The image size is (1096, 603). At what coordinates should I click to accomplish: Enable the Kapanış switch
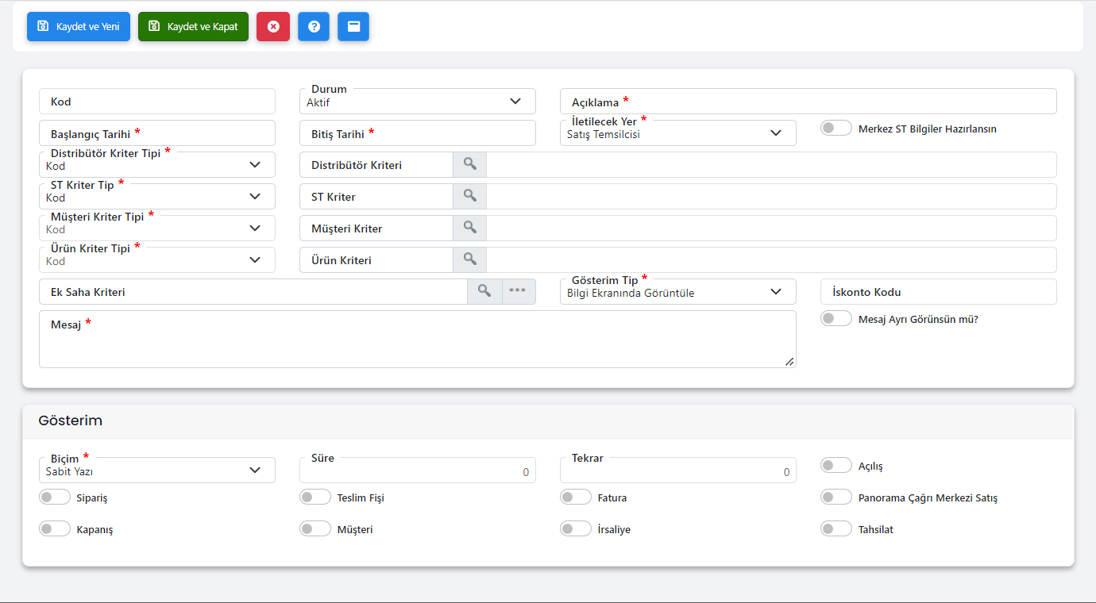55,528
